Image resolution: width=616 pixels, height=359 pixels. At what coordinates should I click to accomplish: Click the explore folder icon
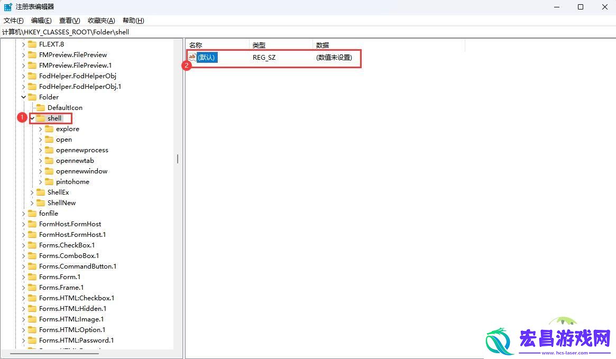coord(49,129)
